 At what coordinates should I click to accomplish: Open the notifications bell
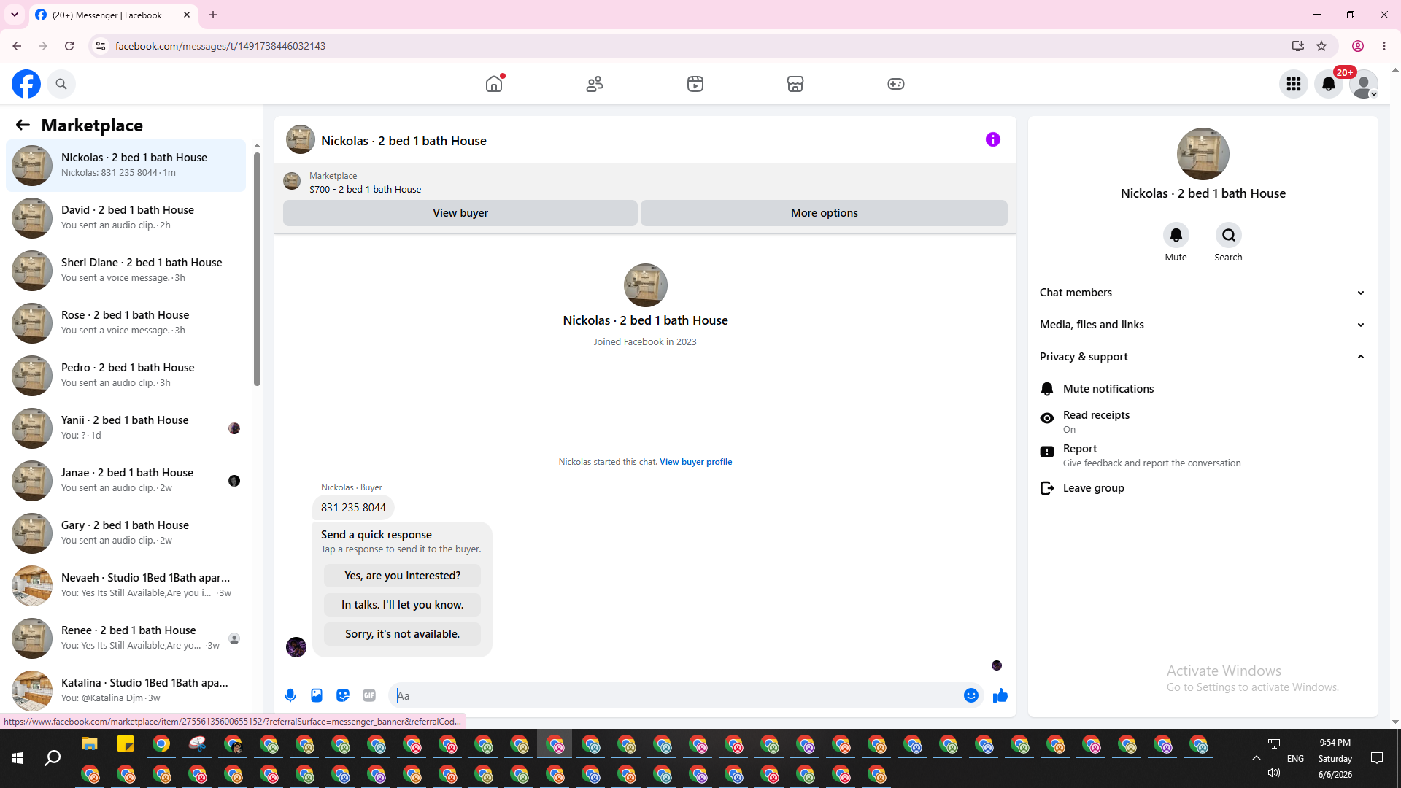pyautogui.click(x=1329, y=84)
